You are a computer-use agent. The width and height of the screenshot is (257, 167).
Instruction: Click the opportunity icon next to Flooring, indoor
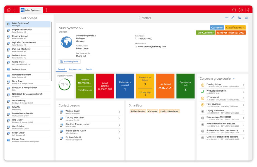pyautogui.click(x=203, y=85)
